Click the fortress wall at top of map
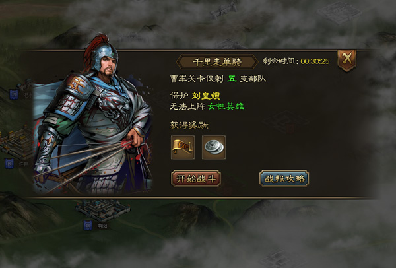The width and height of the screenshot is (396, 268). pyautogui.click(x=224, y=10)
